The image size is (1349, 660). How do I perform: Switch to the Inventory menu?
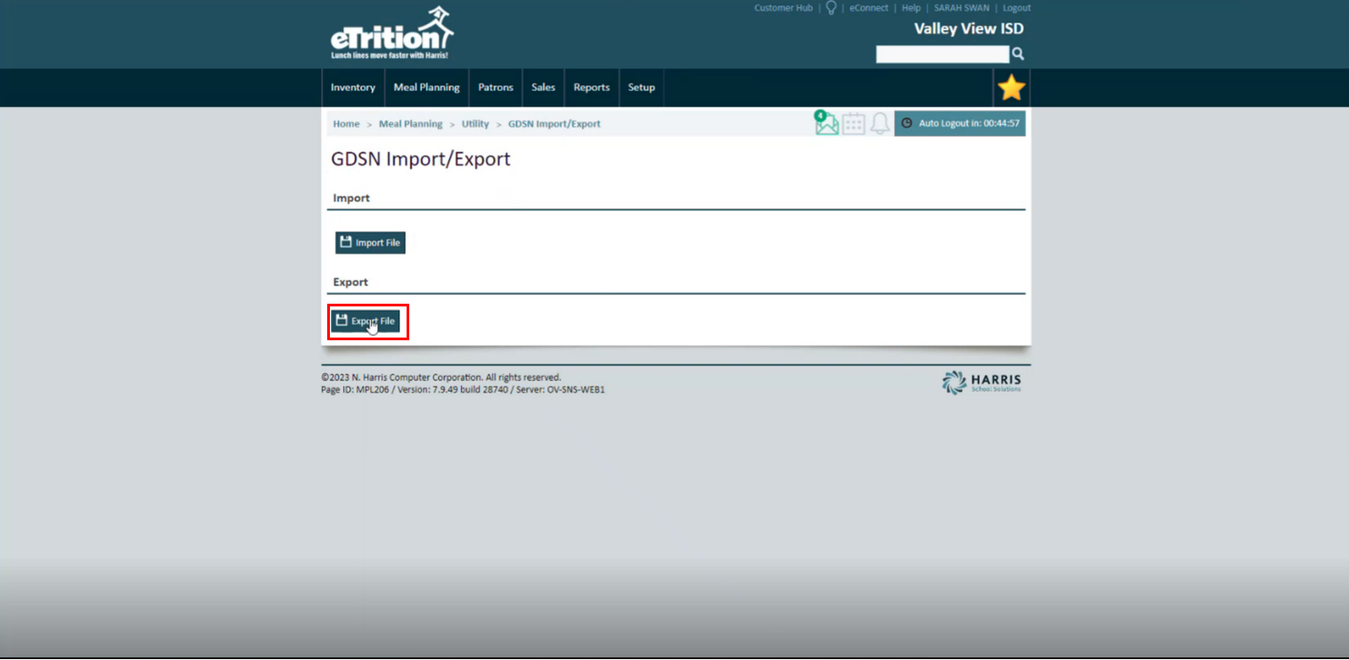tap(352, 87)
